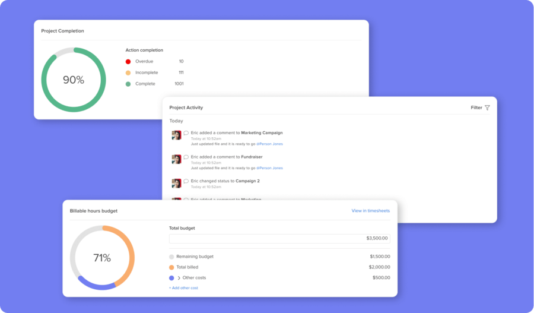Open View in timesheets link
Screen dimensions: 534x313
pyautogui.click(x=370, y=211)
